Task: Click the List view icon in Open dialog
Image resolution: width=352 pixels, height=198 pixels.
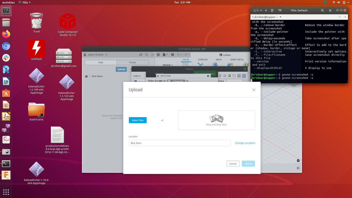Action: 239,76
